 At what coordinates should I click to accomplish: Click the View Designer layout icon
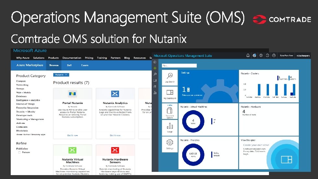[x=286, y=159]
